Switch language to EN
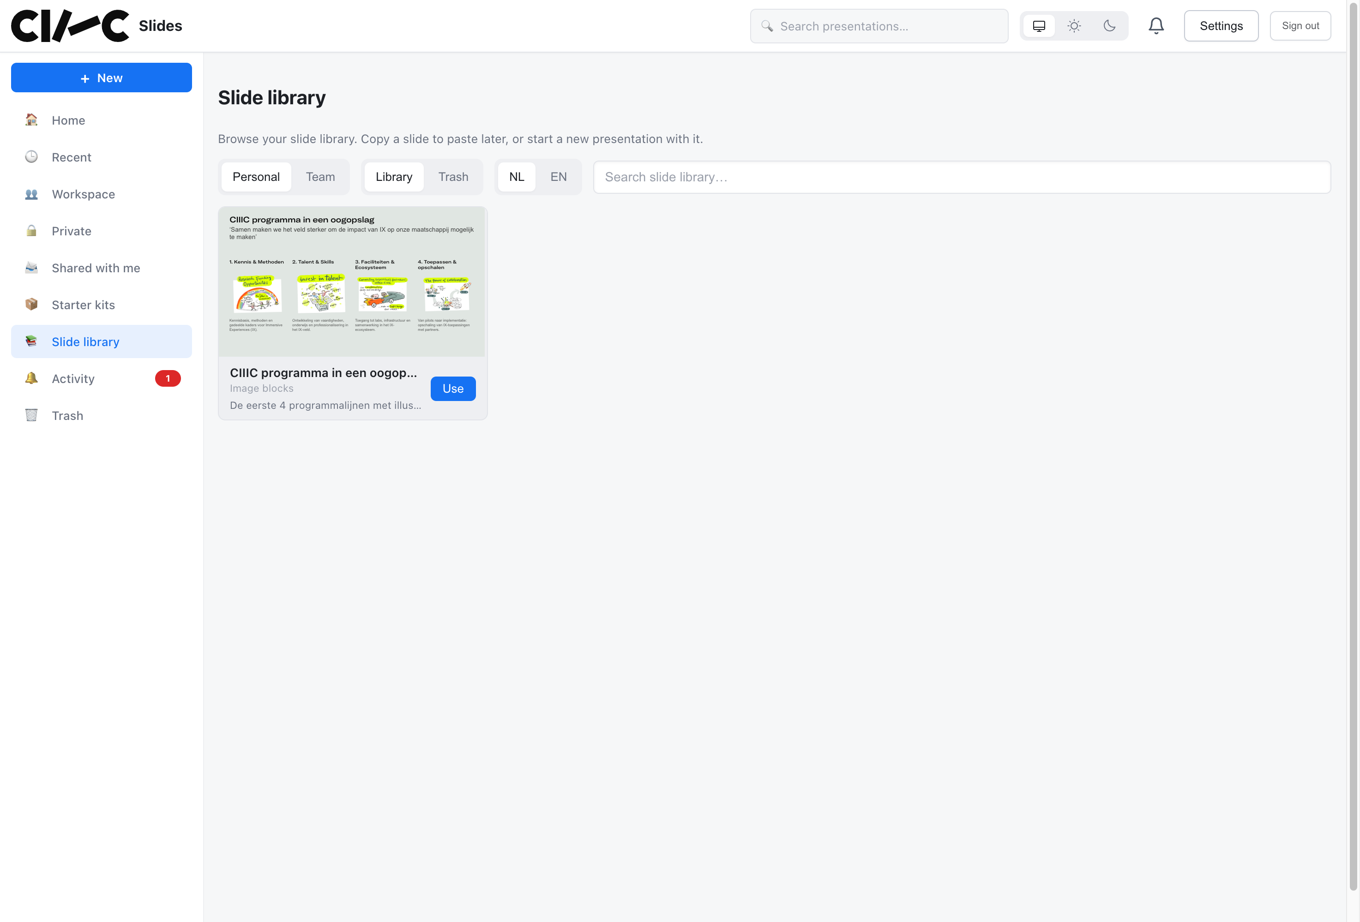Image resolution: width=1360 pixels, height=922 pixels. (x=558, y=177)
